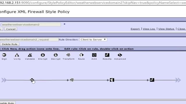Open the View Log link
Image resolution: width=186 pixels, height=104 pixels.
coord(149,29)
